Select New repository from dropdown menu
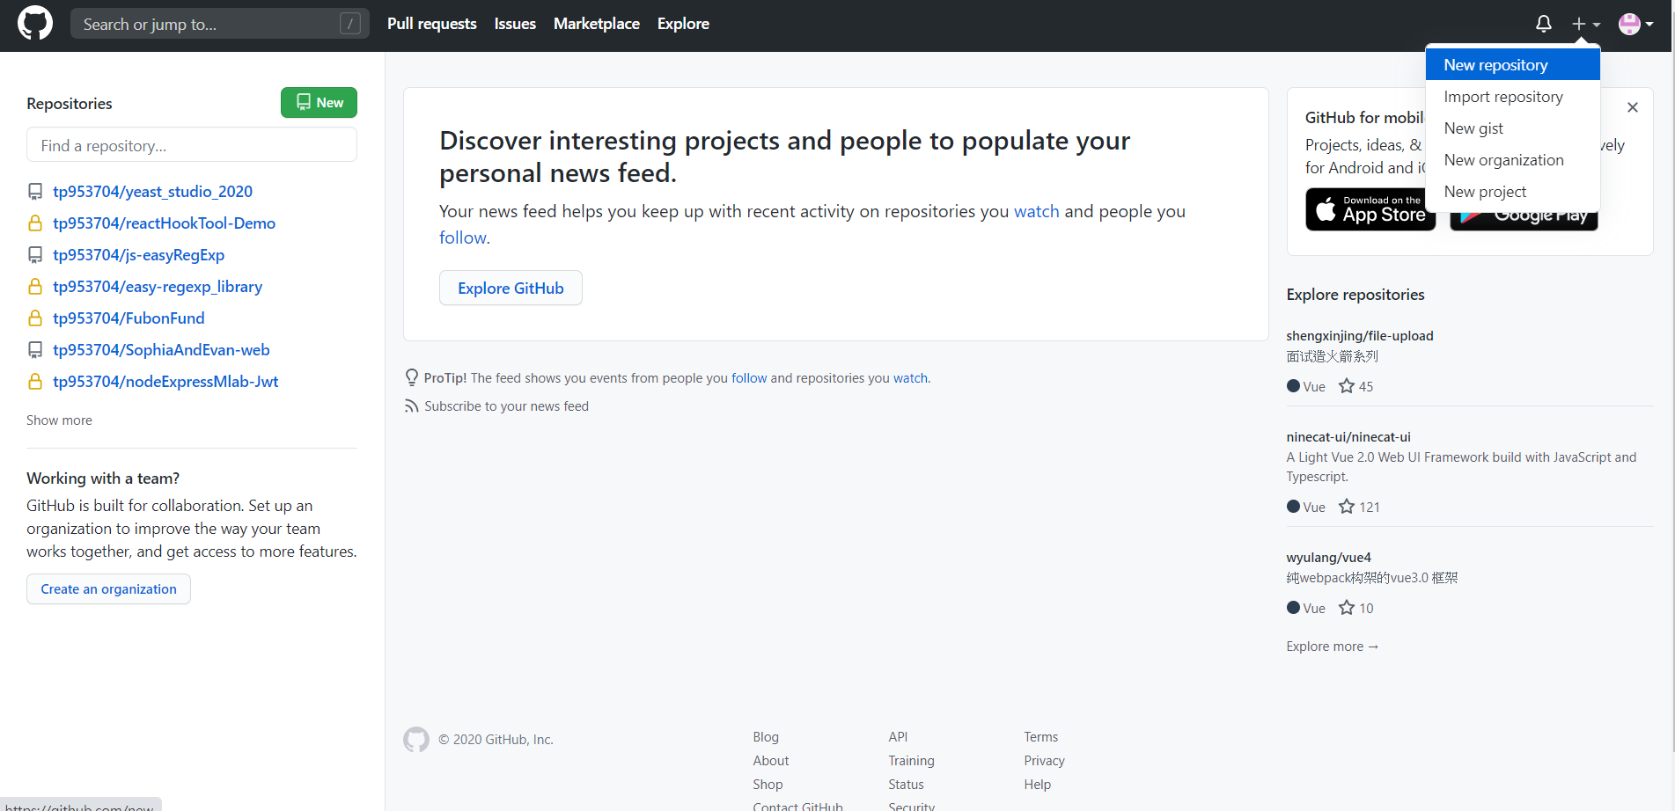 click(x=1512, y=65)
